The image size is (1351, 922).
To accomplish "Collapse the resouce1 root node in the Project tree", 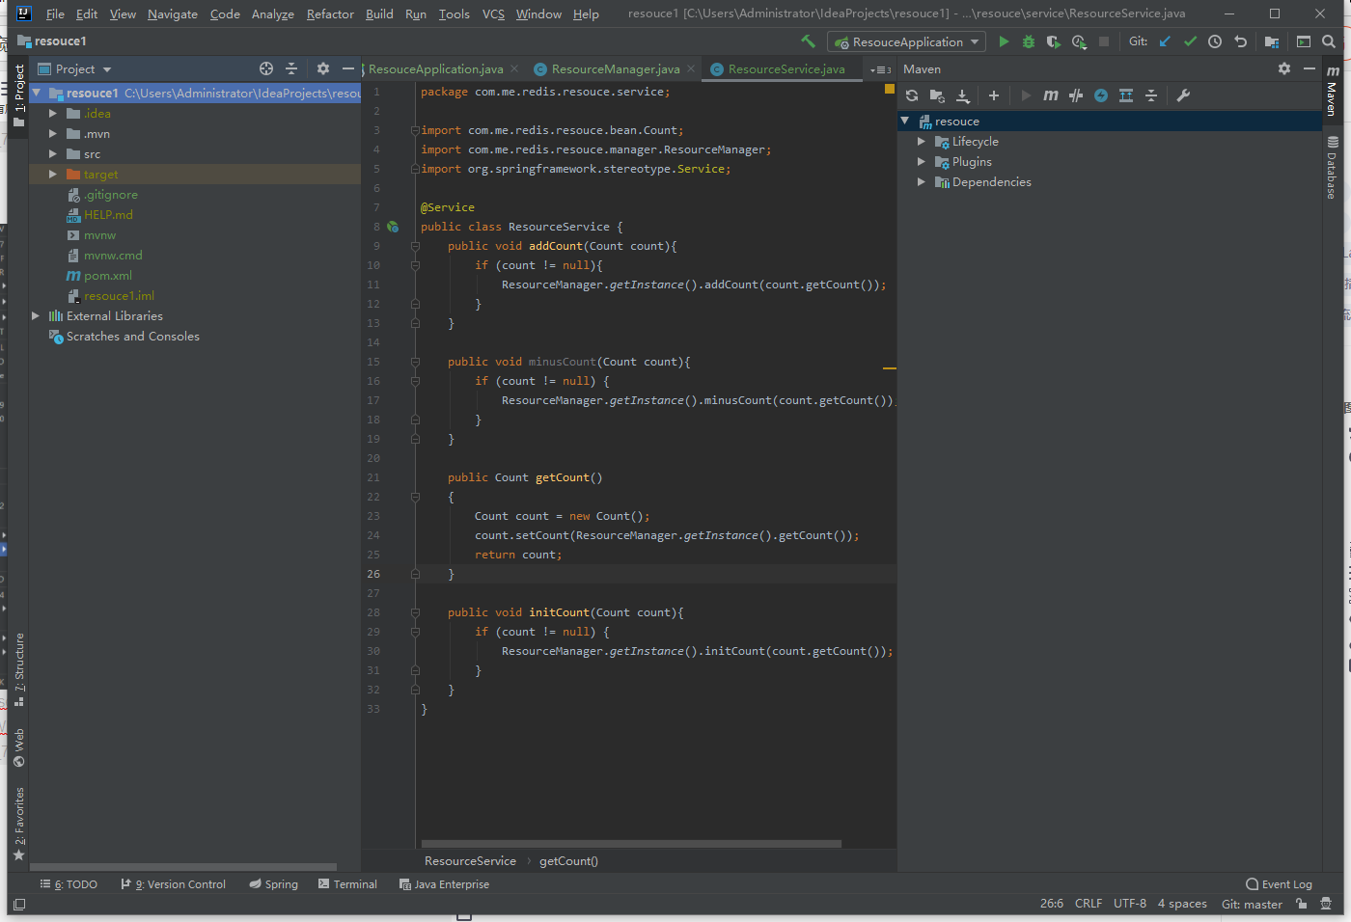I will pyautogui.click(x=37, y=93).
